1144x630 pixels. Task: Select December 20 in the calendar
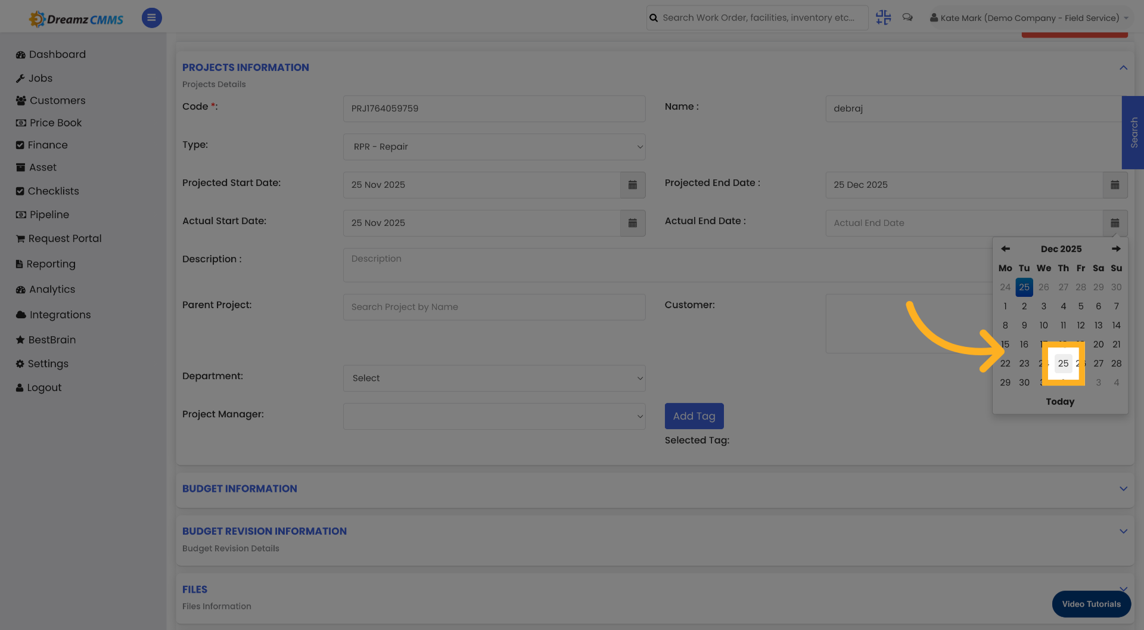[x=1098, y=345]
